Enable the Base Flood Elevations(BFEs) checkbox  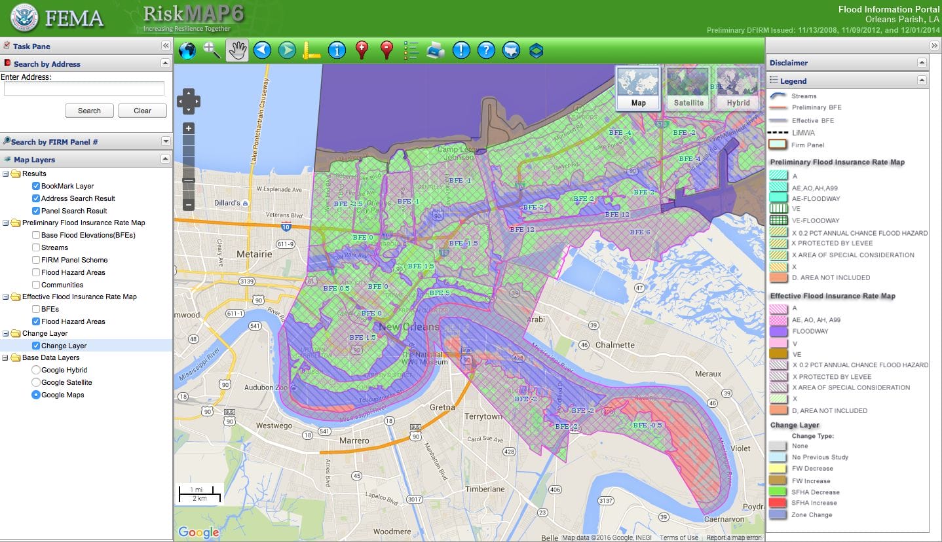click(x=37, y=235)
